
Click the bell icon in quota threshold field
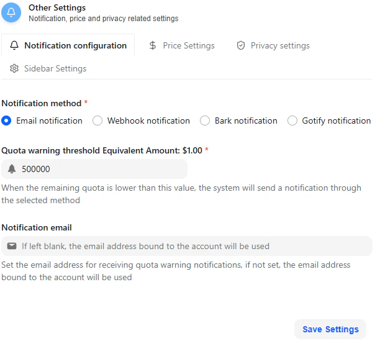click(x=12, y=169)
